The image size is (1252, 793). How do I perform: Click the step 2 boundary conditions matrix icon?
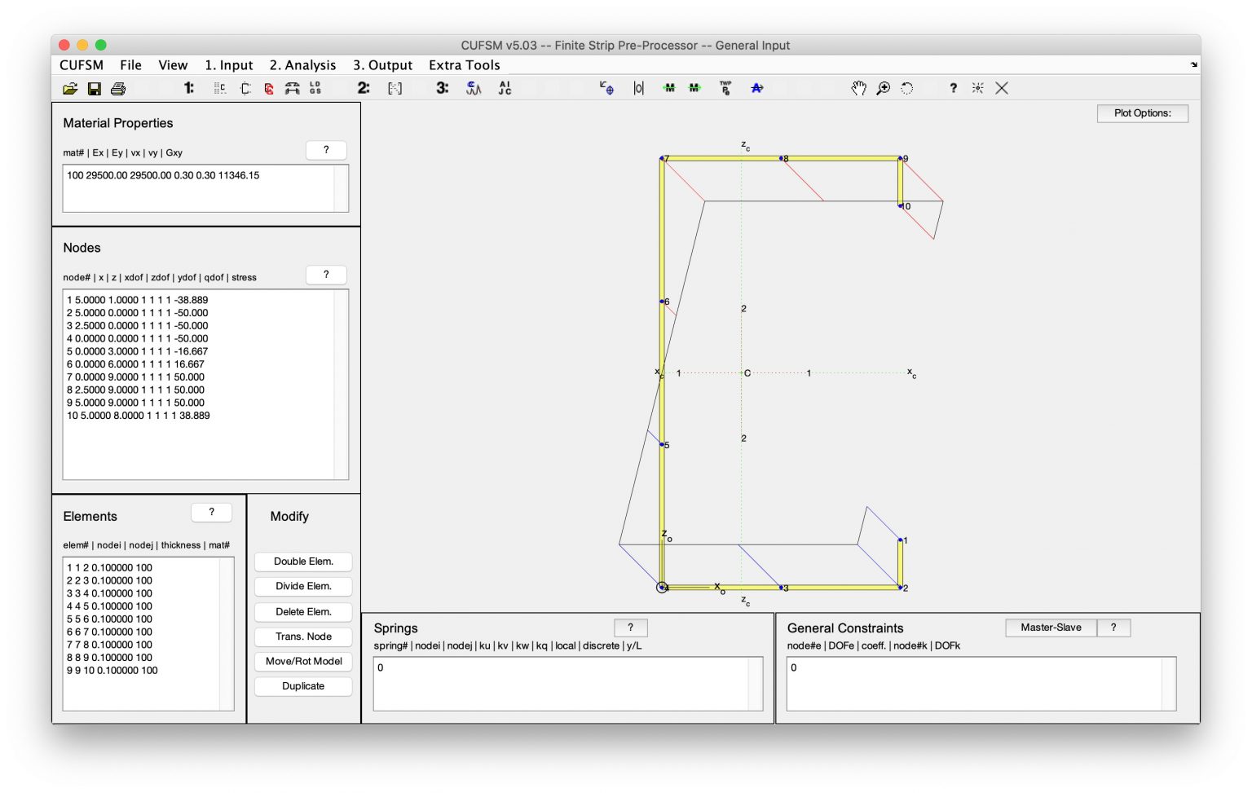point(395,88)
